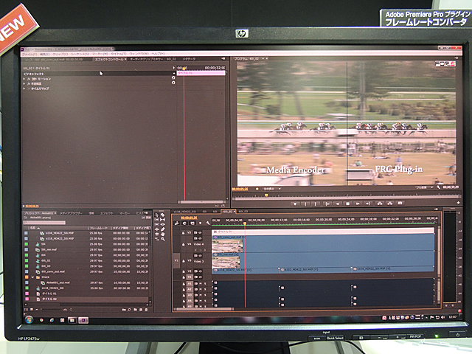Solo audio track A2
Screen dimensions: 472x354
tap(205, 289)
